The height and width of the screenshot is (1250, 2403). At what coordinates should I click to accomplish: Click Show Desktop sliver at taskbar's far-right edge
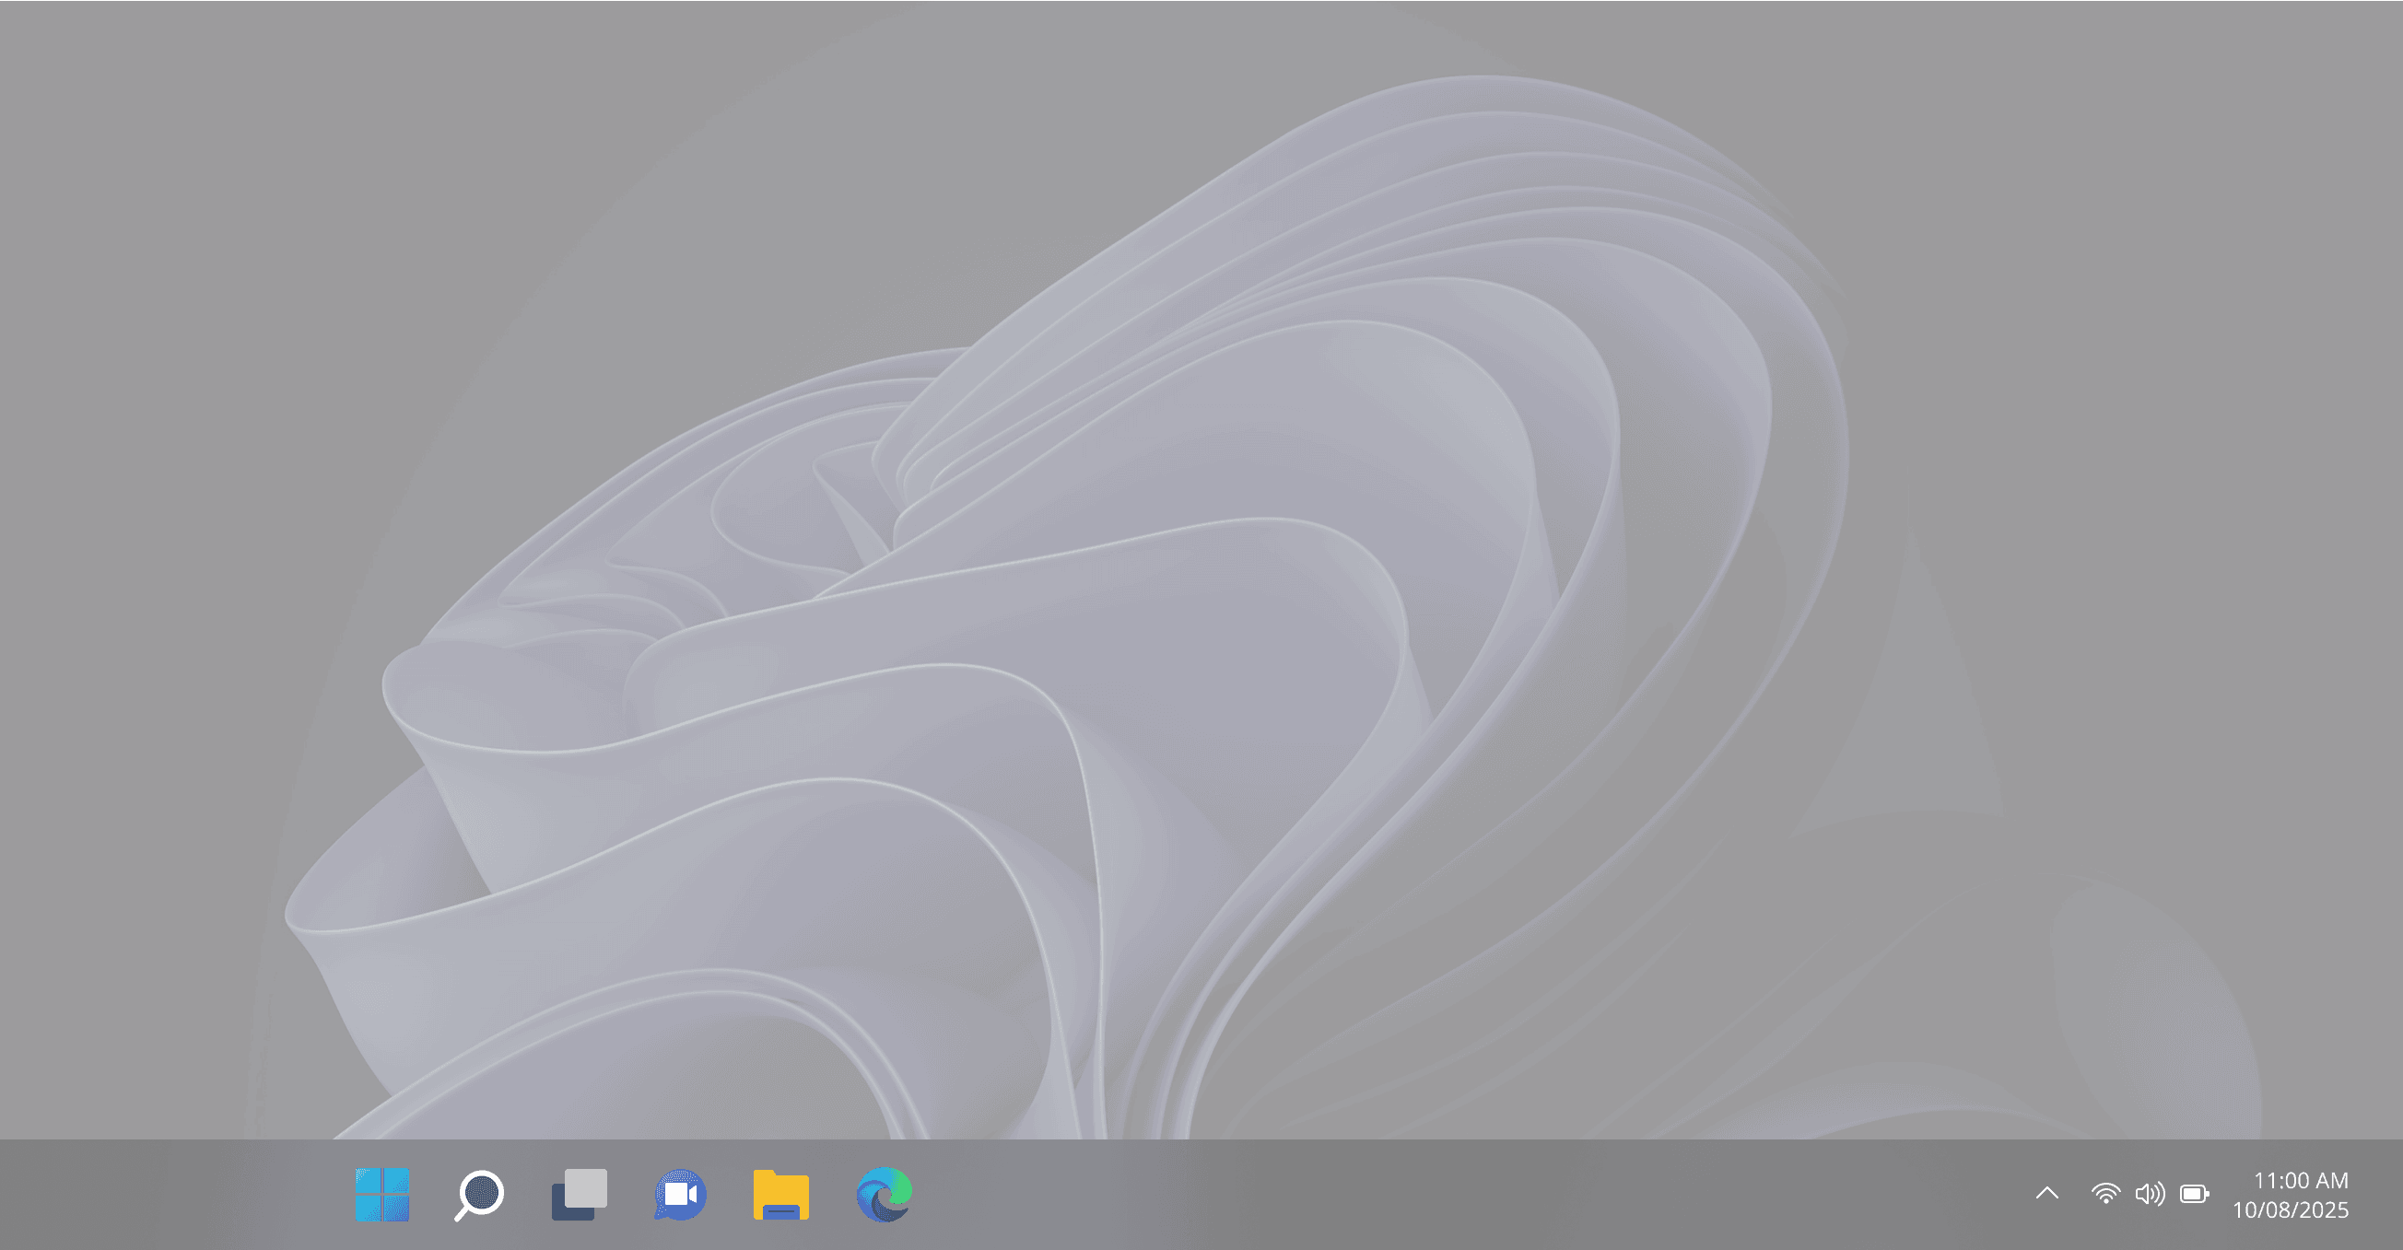[2398, 1194]
